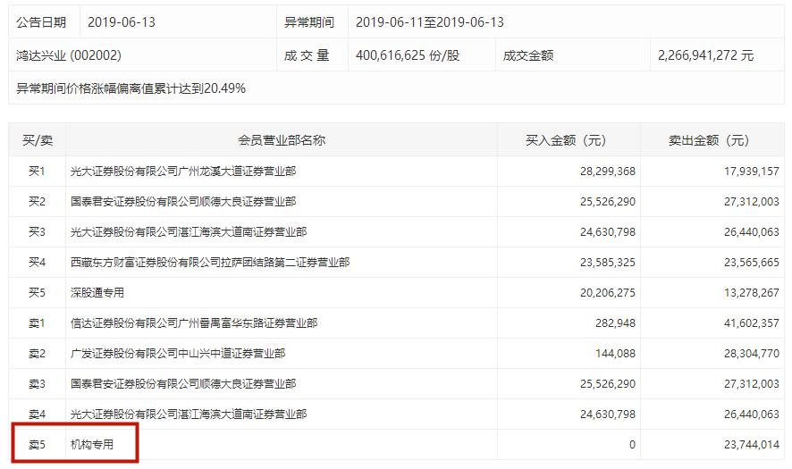Select sell amount 27,312,003 in 卖3 row
The height and width of the screenshot is (469, 792).
pyautogui.click(x=752, y=383)
